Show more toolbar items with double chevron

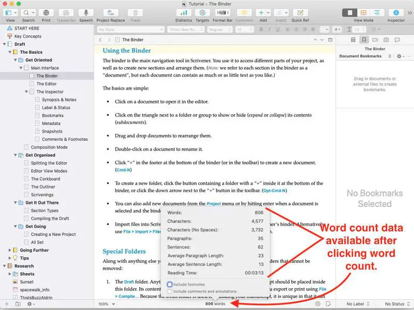pos(410,12)
